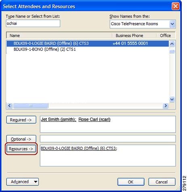Click the list's scroll up arrow

pos(172,44)
